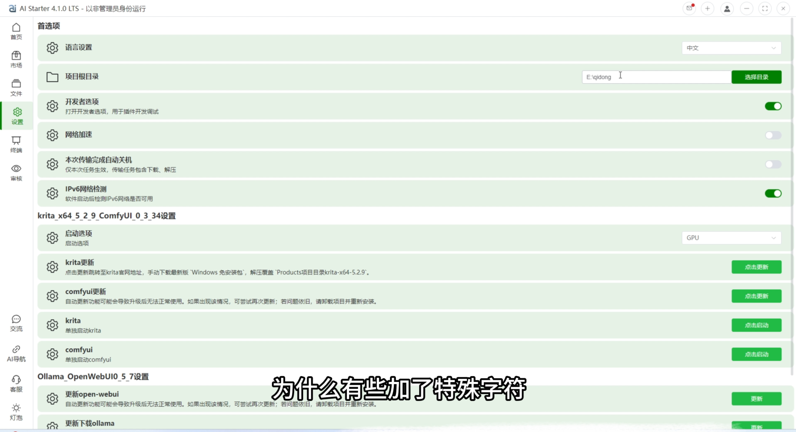
Task: Click the fullscreen icon in title bar
Action: 765,8
